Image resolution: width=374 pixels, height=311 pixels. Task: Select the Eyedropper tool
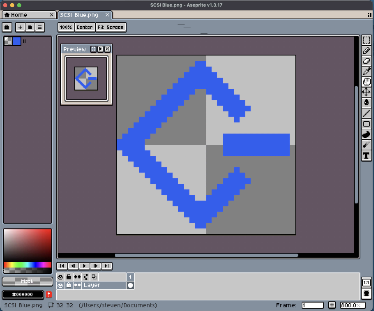pyautogui.click(x=366, y=71)
